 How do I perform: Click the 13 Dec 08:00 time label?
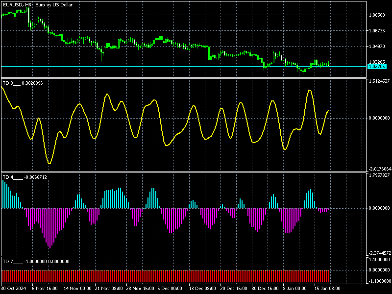pos(203,289)
